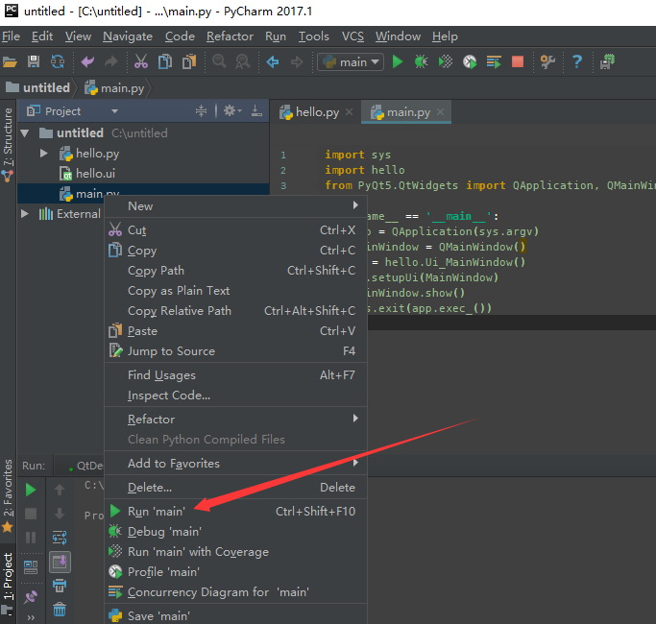Open the Tools menu
This screenshot has width=656, height=624.
[314, 36]
